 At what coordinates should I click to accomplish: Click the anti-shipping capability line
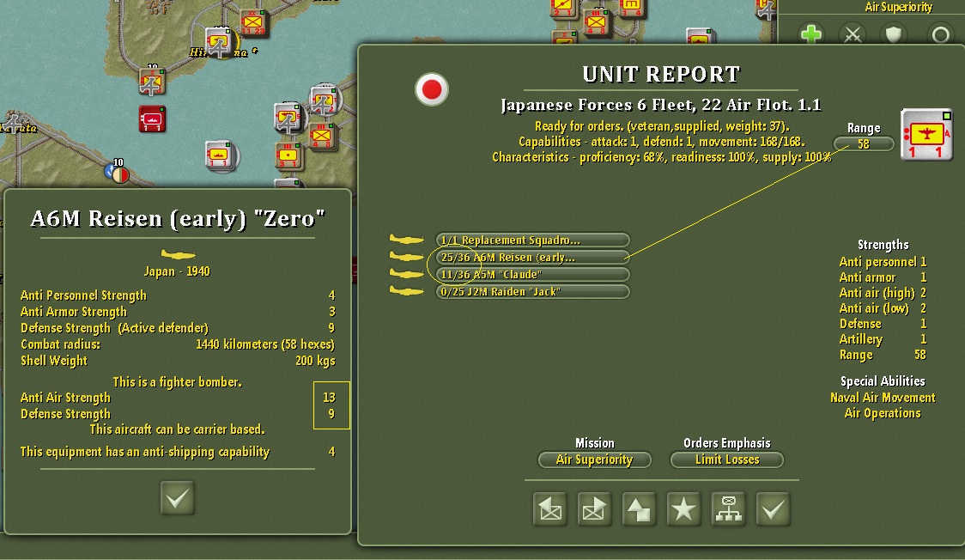pos(178,452)
